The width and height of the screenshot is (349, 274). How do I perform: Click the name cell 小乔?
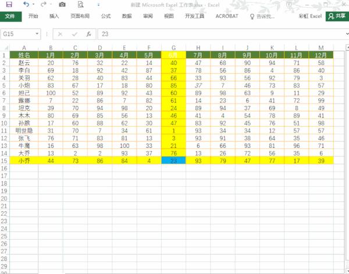point(24,161)
